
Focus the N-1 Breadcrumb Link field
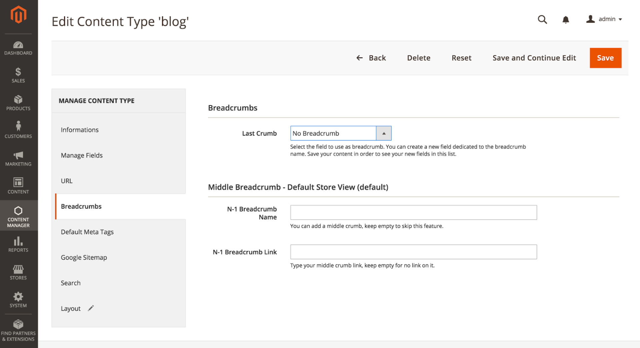413,252
